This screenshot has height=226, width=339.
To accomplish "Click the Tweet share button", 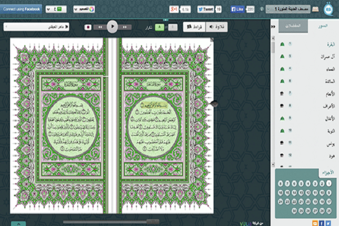I will (206, 10).
